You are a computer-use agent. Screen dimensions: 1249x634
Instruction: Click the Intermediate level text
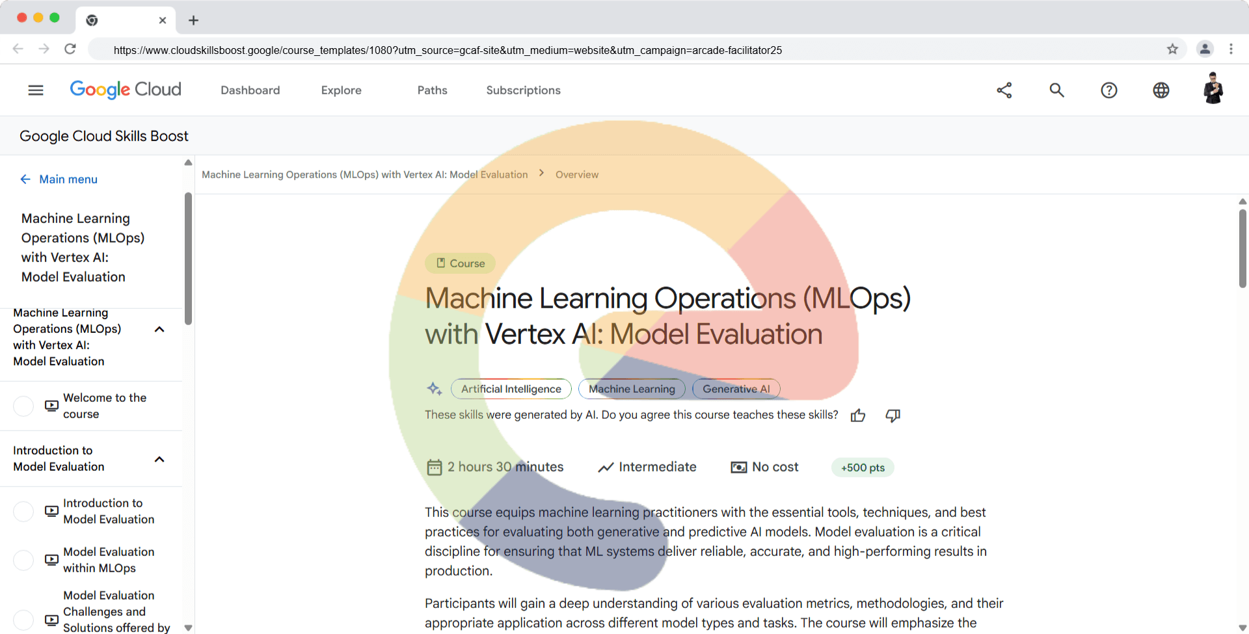pos(658,467)
